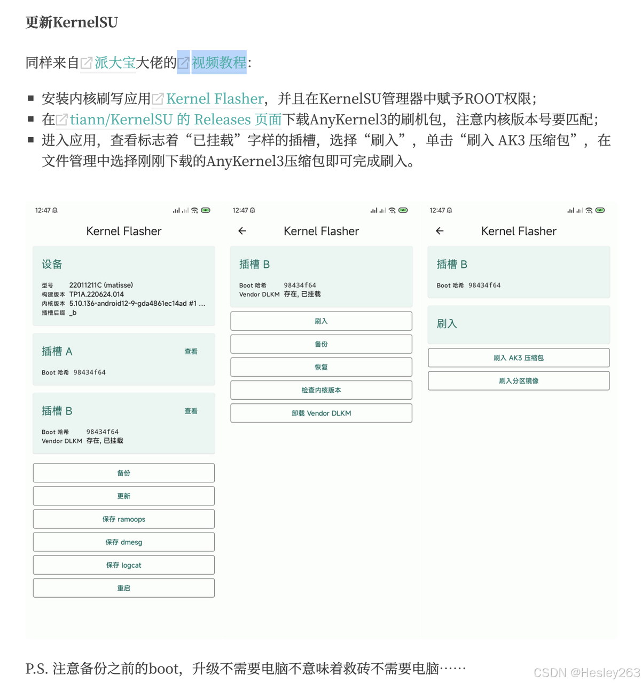Click battery icon in left phone status bar
Image resolution: width=642 pixels, height=683 pixels.
(x=206, y=210)
